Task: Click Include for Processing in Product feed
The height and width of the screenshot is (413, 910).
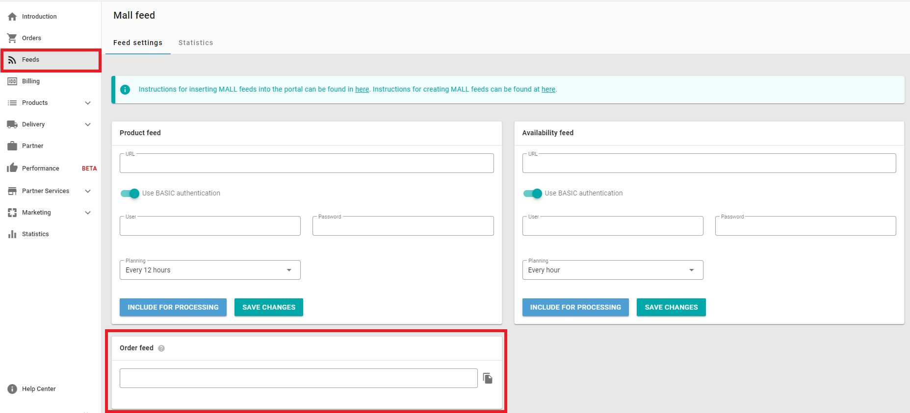Action: point(173,307)
